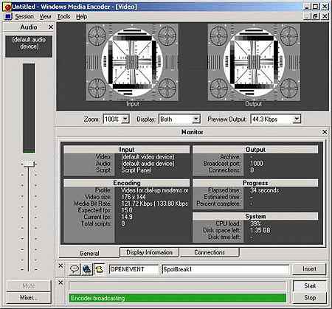Open the Display dropdown showing Both
The height and width of the screenshot is (309, 332).
196,119
